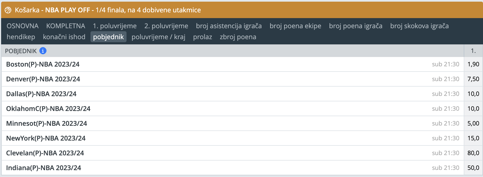
Task: Open the broj asistencija igrača tab
Action: point(229,26)
